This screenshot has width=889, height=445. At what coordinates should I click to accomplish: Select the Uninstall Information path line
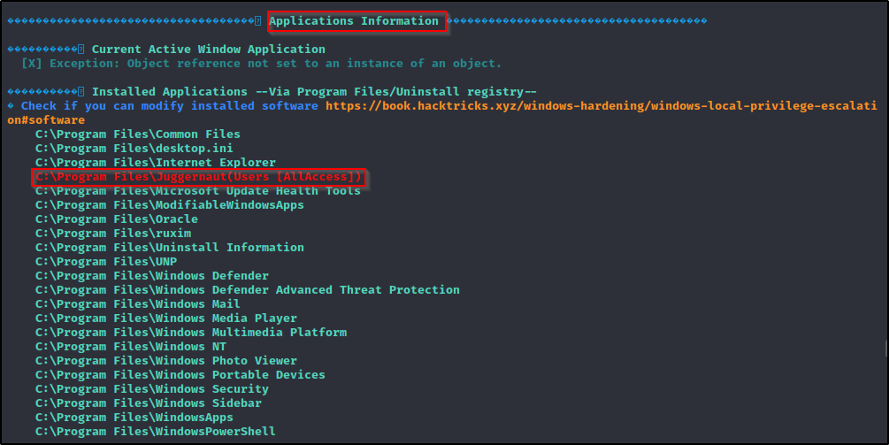pos(169,248)
